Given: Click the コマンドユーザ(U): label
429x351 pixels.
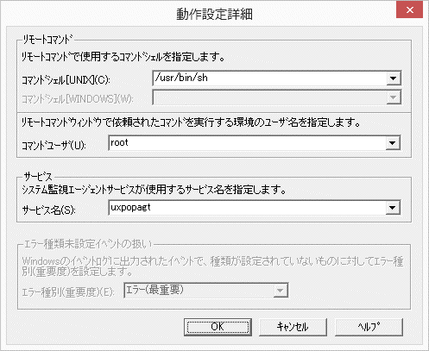Looking at the screenshot, I should click(x=54, y=145).
